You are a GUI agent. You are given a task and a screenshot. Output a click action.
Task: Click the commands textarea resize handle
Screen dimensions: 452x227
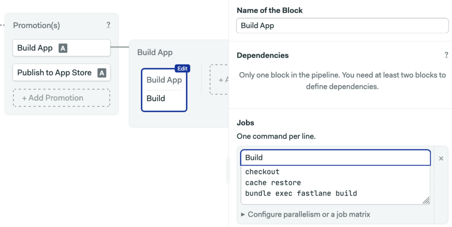pos(426,200)
